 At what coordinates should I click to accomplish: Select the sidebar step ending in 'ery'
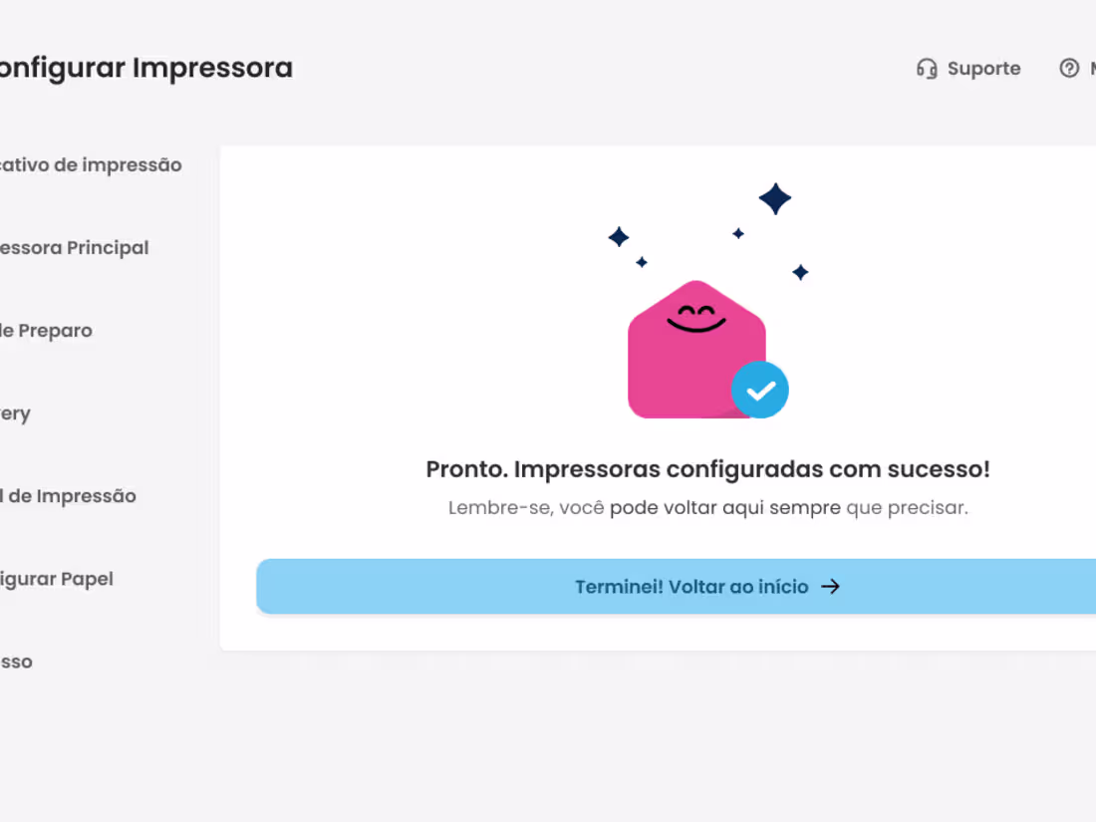(x=15, y=413)
